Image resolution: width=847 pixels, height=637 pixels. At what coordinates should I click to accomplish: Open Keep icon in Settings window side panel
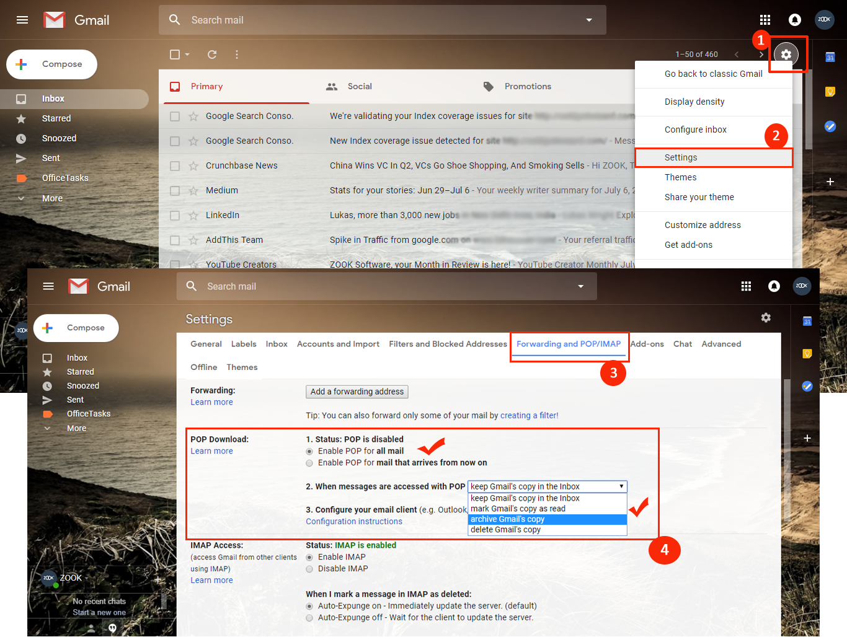pyautogui.click(x=807, y=354)
